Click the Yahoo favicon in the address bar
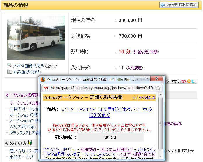This screenshot has height=162, width=203. (x=46, y=88)
